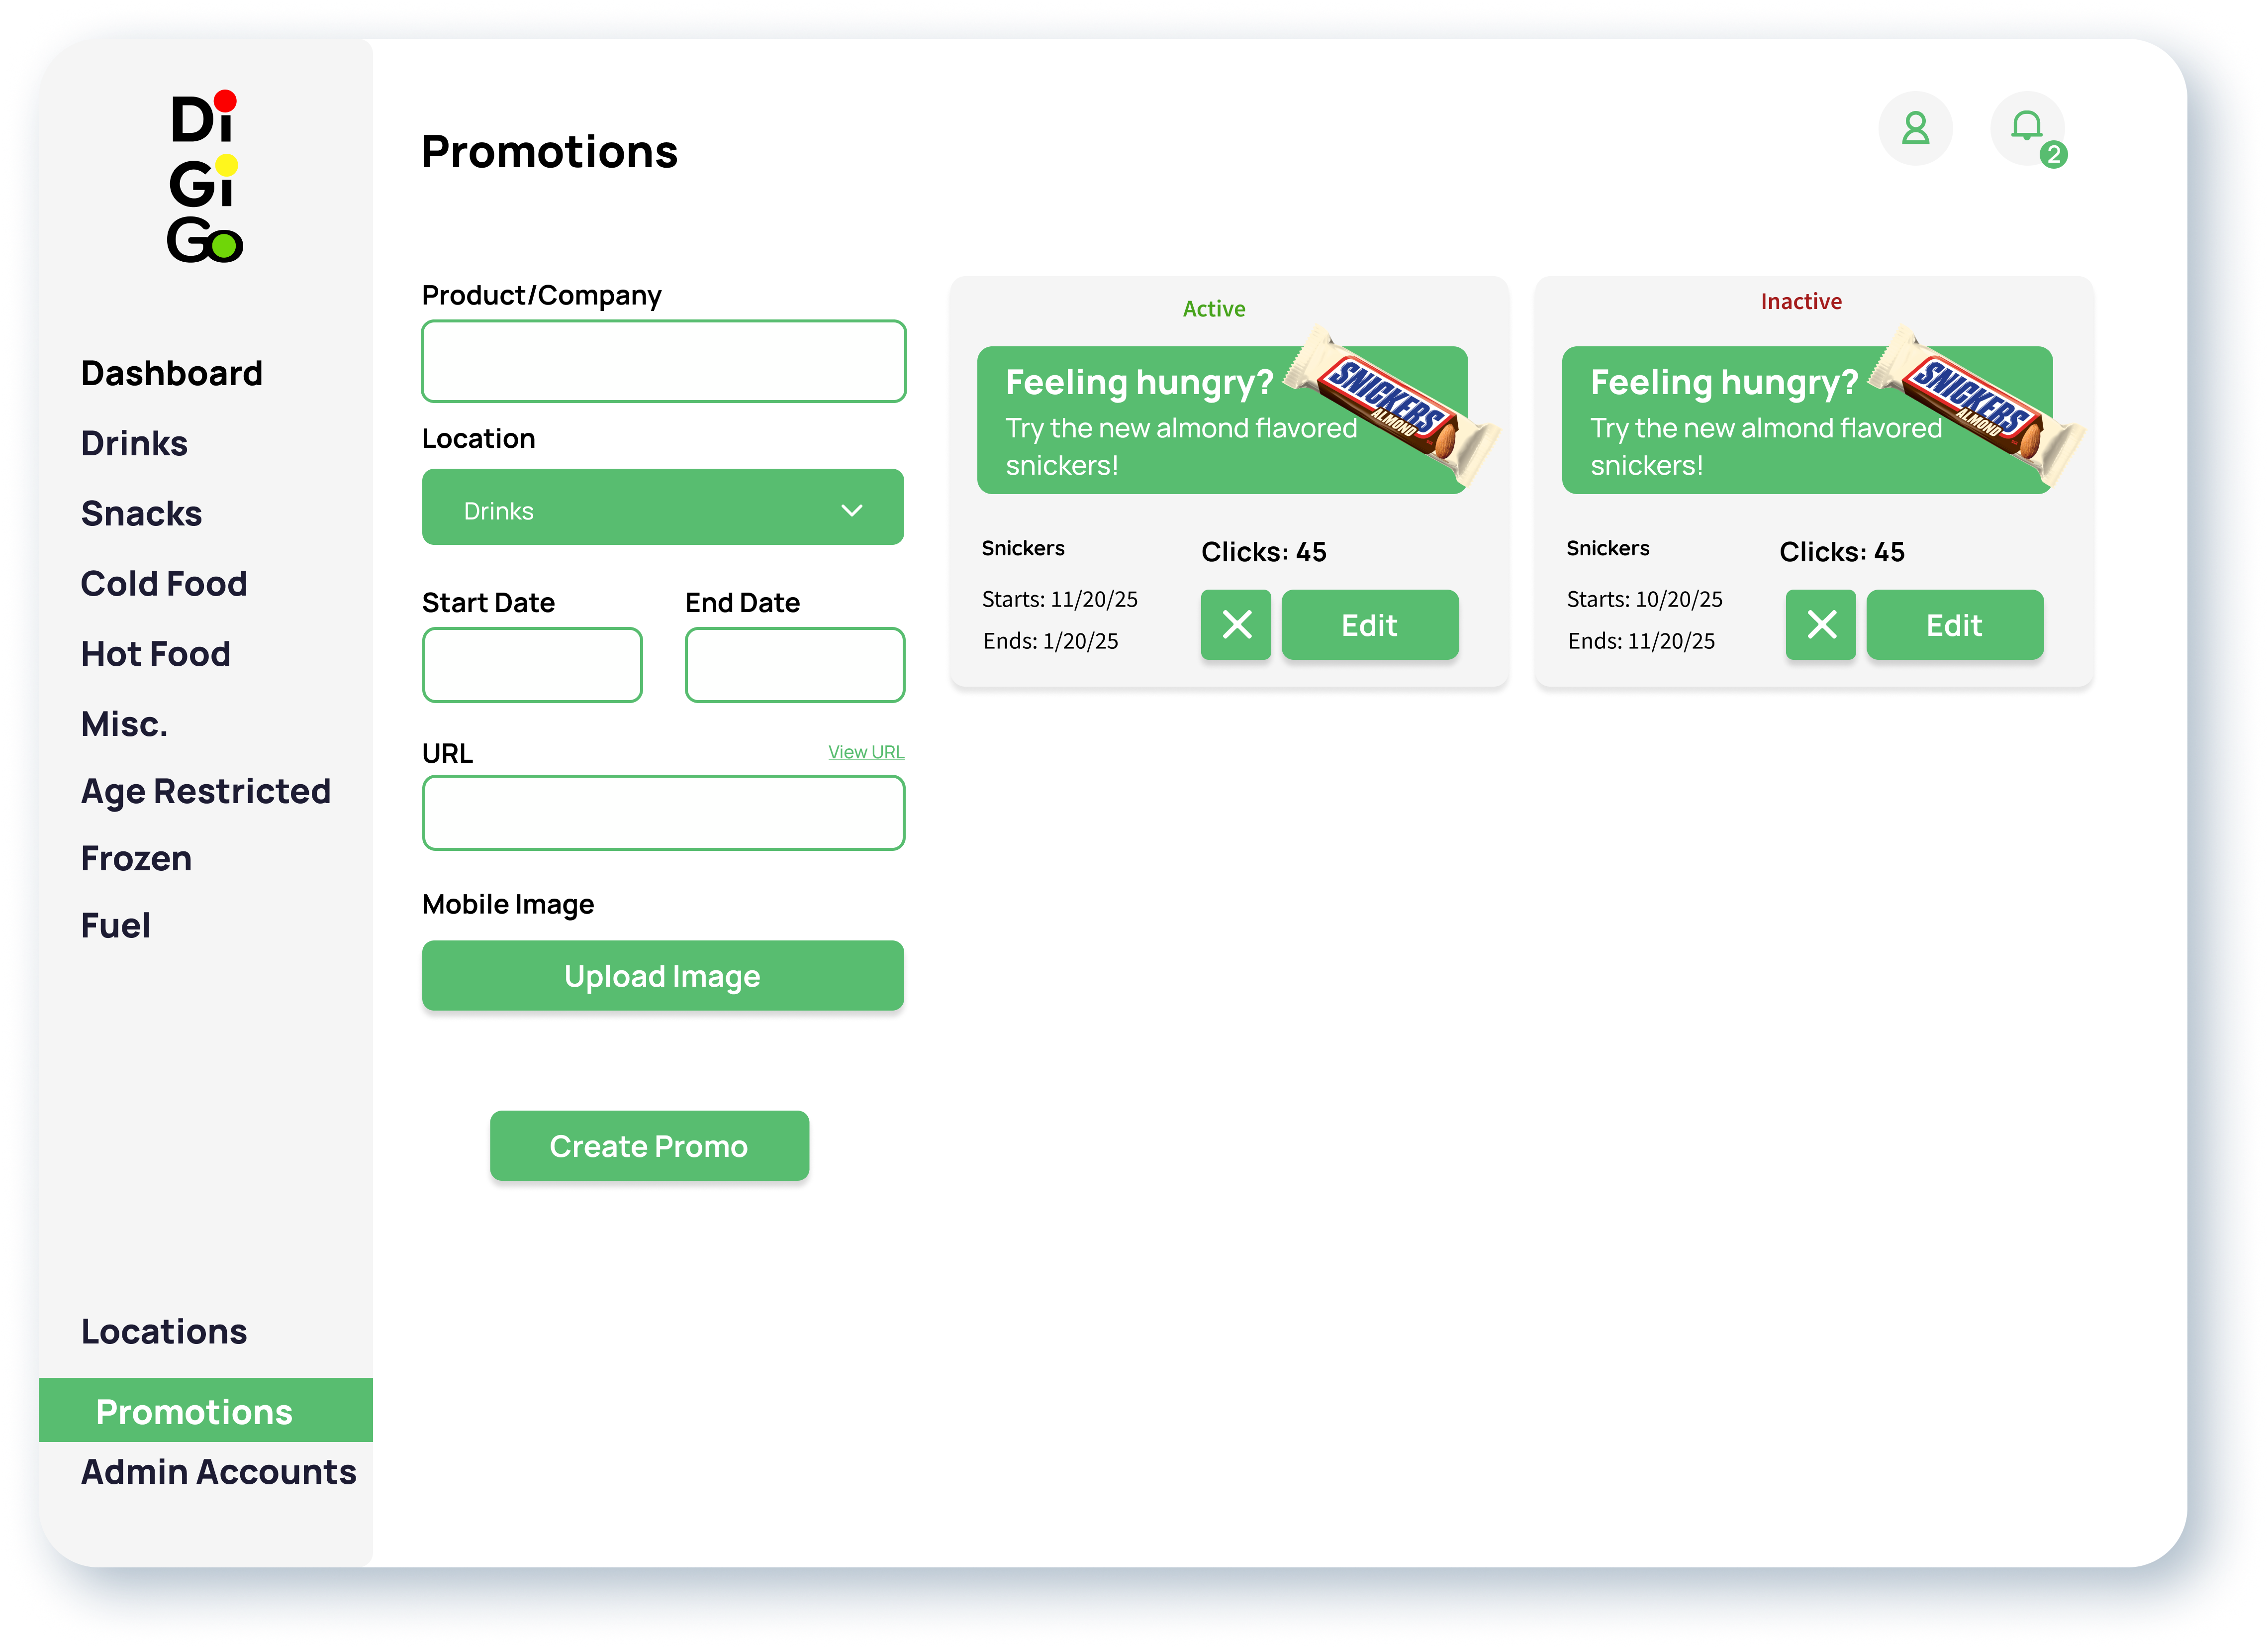Click Edit on the Active promo
The width and height of the screenshot is (2268, 1648).
coord(1370,624)
